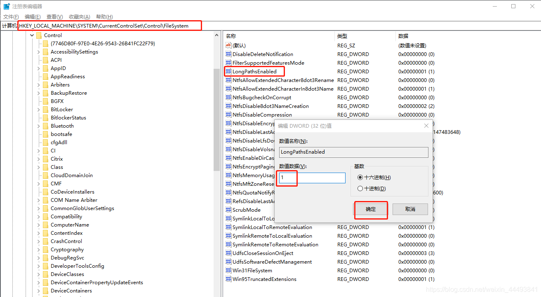The height and width of the screenshot is (297, 541).
Task: Click the UdfsSoftwareDefectManagement value icon
Action: tap(228, 262)
